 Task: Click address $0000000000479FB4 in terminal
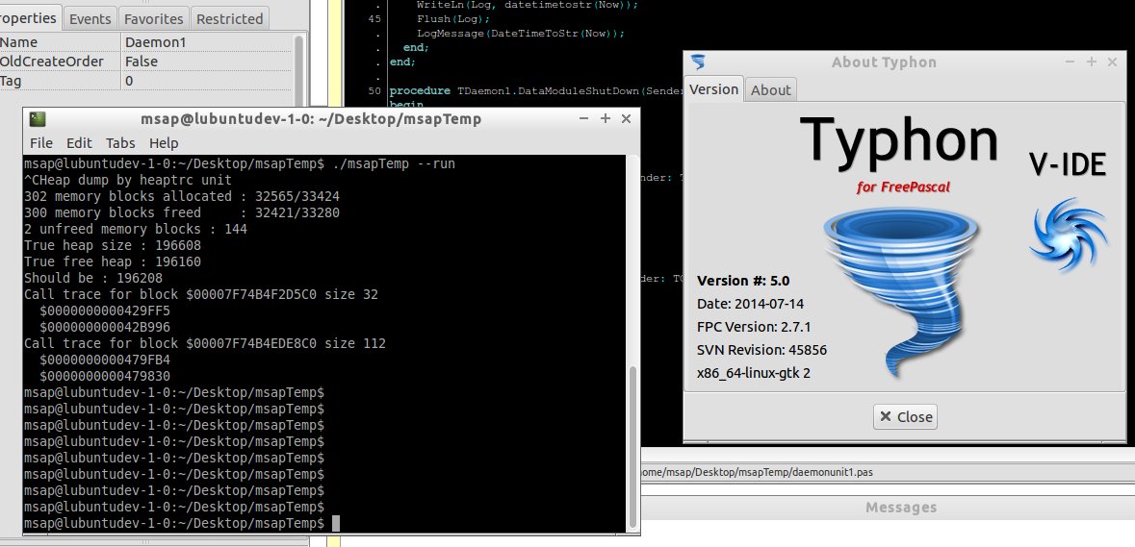click(105, 360)
